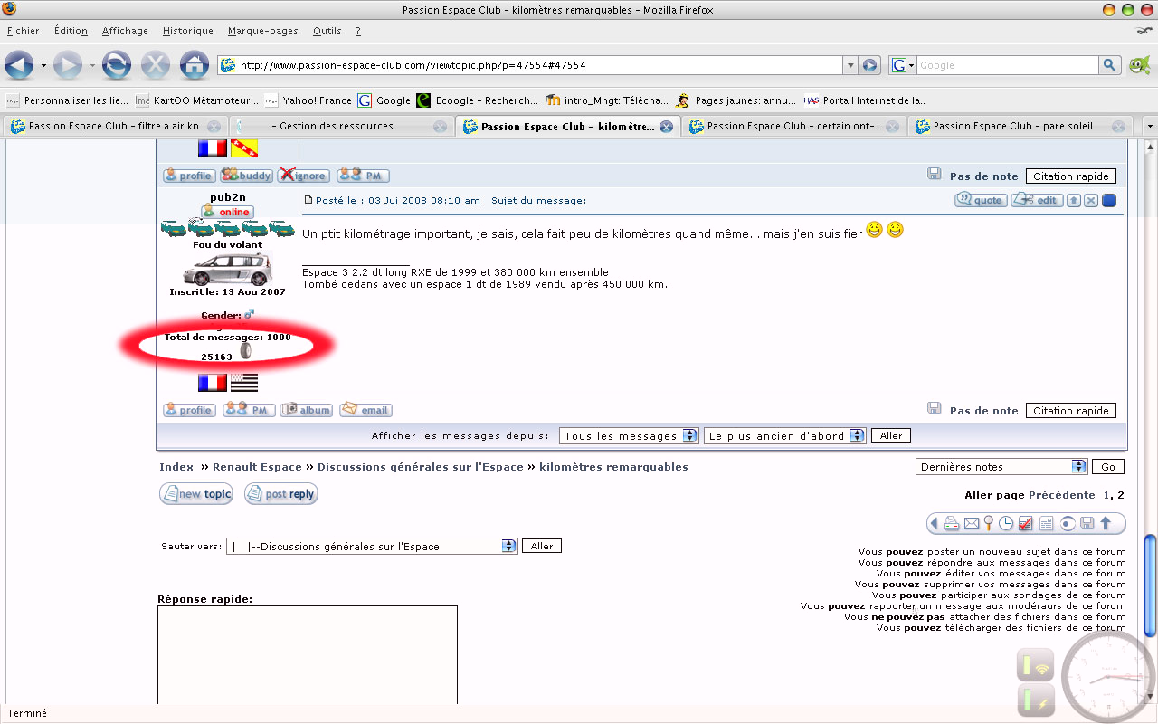This screenshot has width=1158, height=724.
Task: Click the magnifying glass icon in topic toolbar
Action: [x=989, y=523]
